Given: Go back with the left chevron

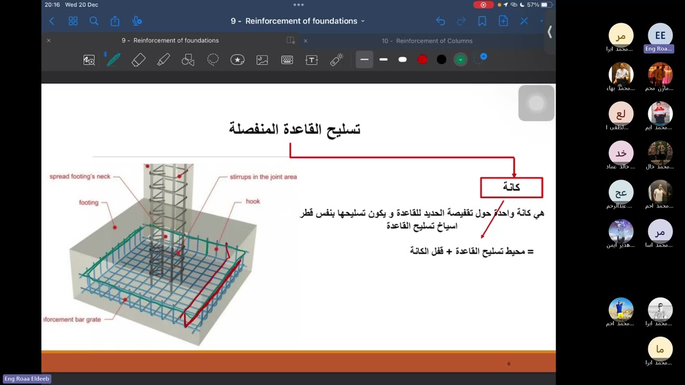Looking at the screenshot, I should pyautogui.click(x=52, y=21).
